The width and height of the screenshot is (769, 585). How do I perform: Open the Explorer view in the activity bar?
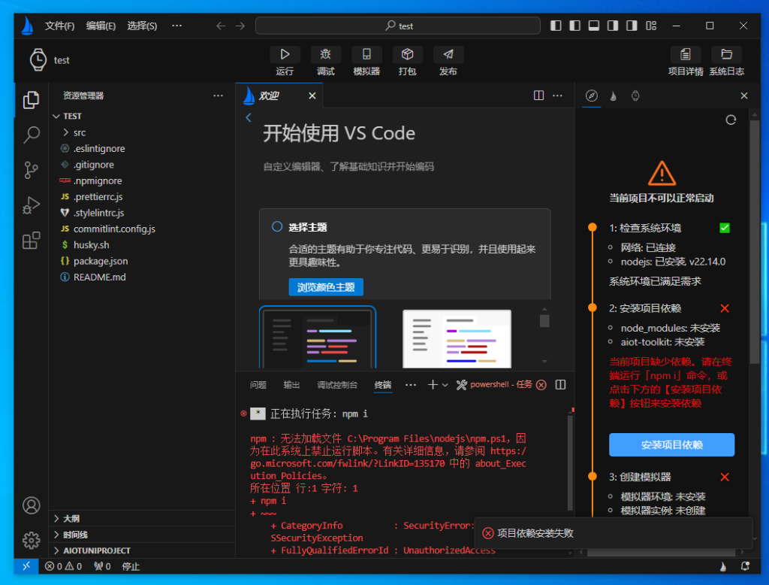pos(31,100)
